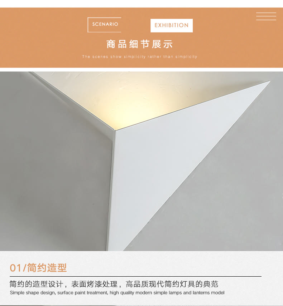Click the 01/简约造型 orange heading
Viewport: 283px width, 306px height.
[38, 267]
